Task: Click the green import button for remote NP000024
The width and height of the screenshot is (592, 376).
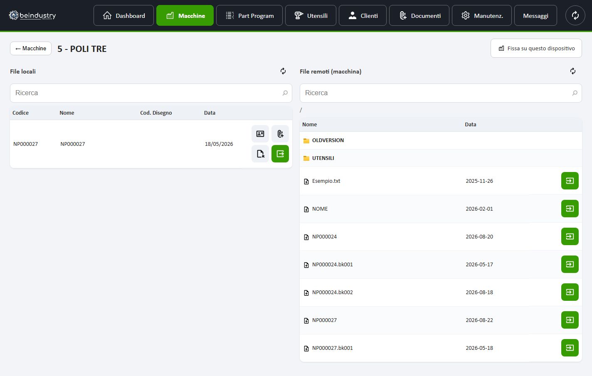Action: point(570,236)
